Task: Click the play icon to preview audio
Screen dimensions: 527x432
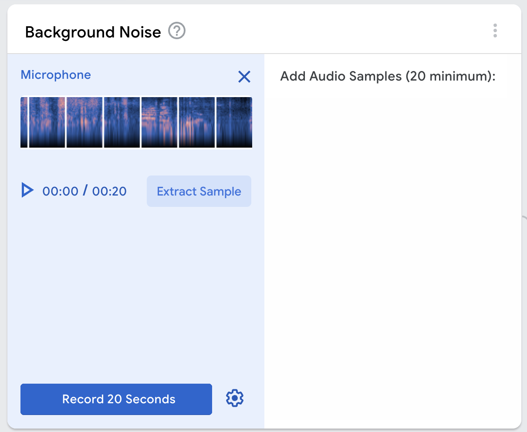Action: (x=27, y=190)
